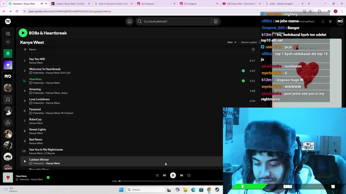Open the friend activity icon

tap(330, 21)
